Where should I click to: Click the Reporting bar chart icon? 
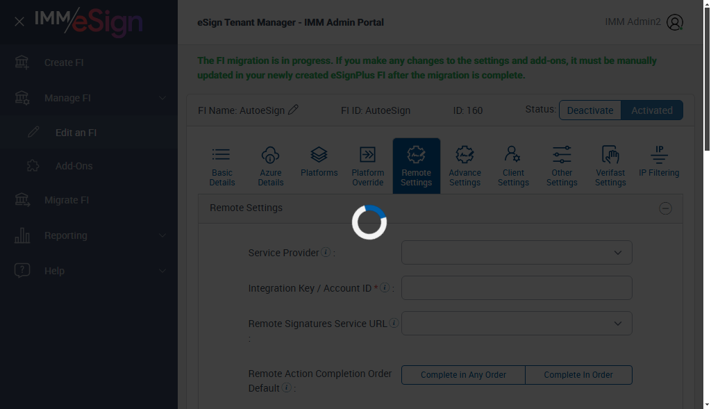[x=22, y=235]
